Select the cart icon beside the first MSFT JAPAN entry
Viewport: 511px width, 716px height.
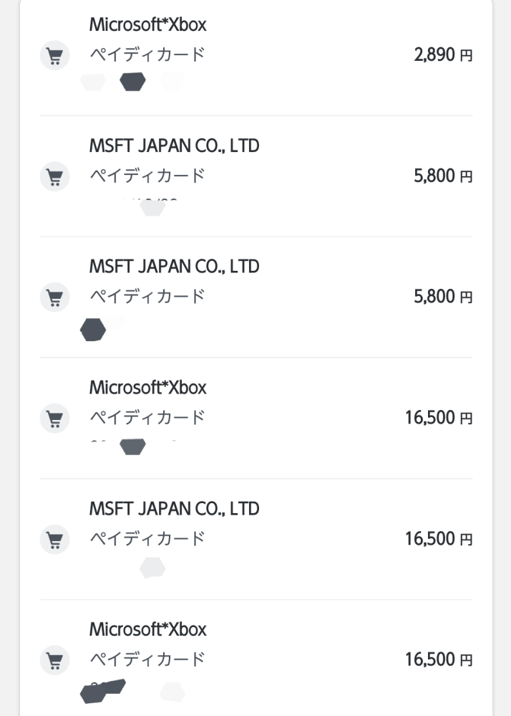54,176
